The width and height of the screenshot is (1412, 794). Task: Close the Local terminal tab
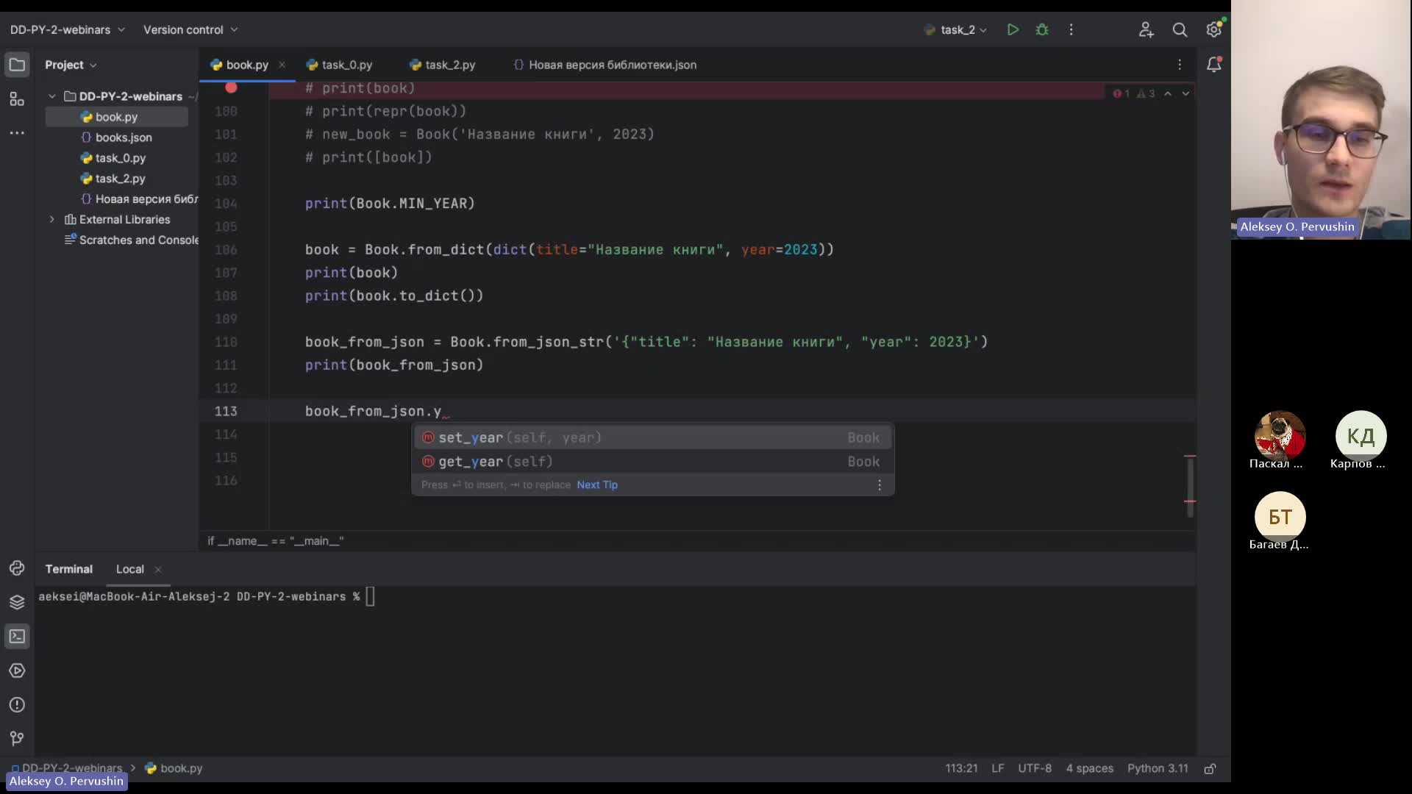(x=158, y=570)
